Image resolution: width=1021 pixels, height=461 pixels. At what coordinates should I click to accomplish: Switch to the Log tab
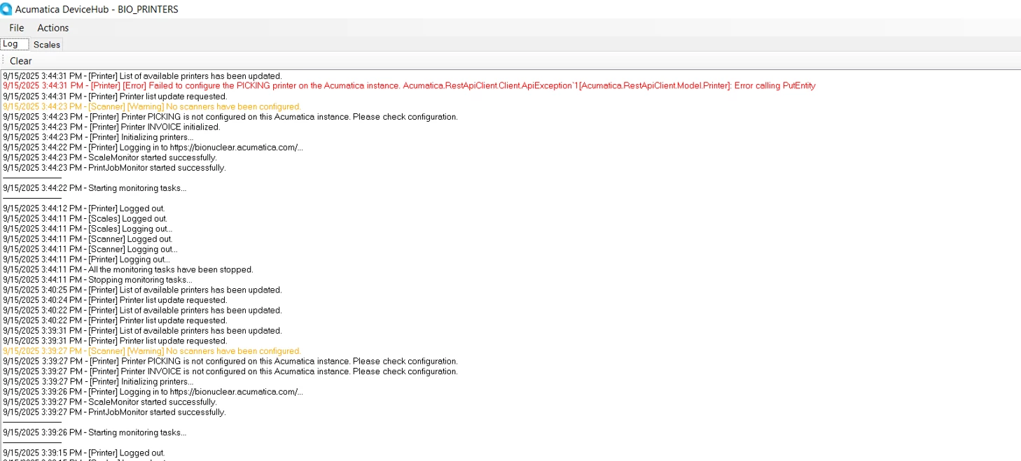[15, 44]
